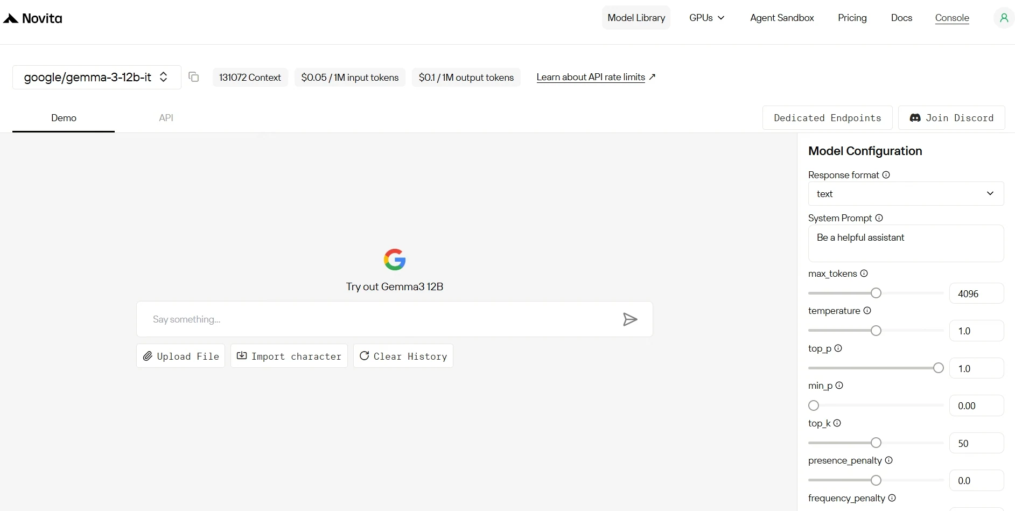Send the message with the arrow icon
Screen dimensions: 1015x511
click(630, 319)
